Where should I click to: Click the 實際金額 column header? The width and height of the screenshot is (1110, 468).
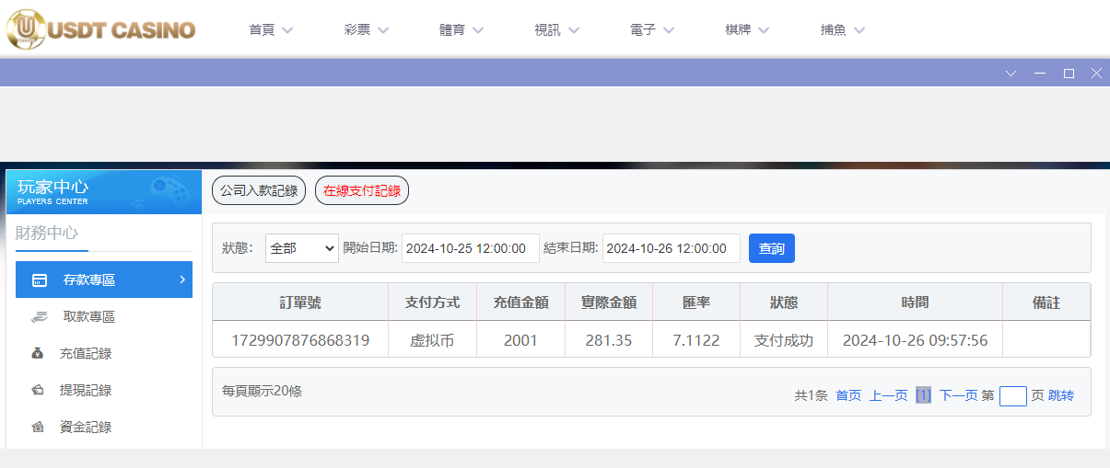coord(609,302)
